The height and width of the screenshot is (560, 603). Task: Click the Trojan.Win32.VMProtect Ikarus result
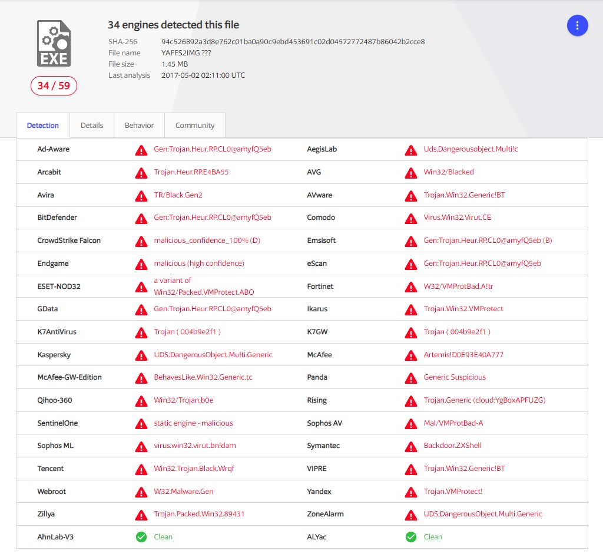[463, 309]
